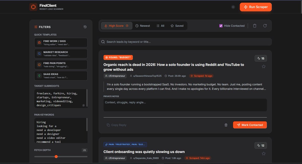
Task: Click the magnifier icon in Market Research template
Action: (x=39, y=54)
